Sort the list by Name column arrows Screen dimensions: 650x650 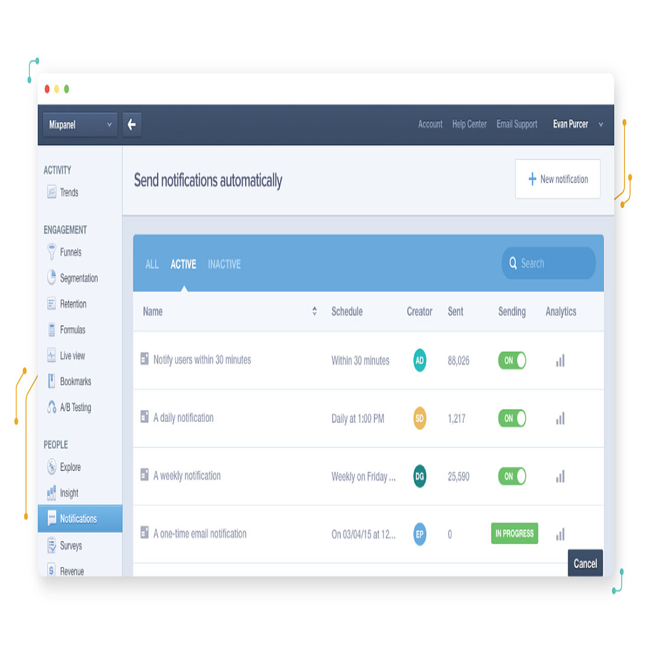coord(314,311)
